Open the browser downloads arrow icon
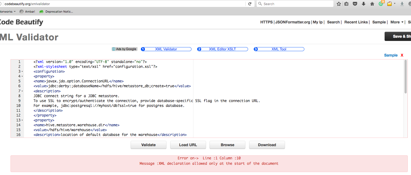Screen dimensions: 411x175 pos(364,4)
